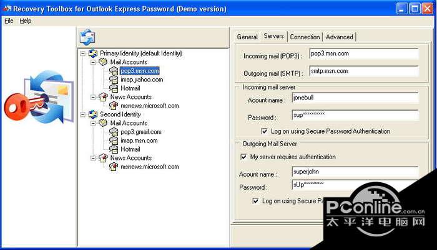The height and width of the screenshot is (250, 437).
Task: Select Mail Accounts label under Primary Identity
Action: coord(129,62)
